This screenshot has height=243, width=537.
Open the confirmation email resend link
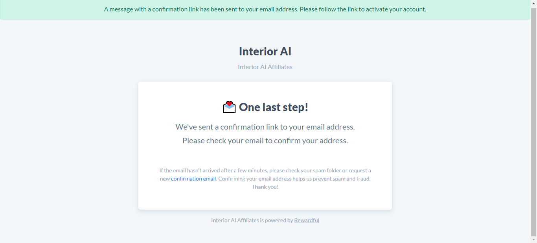[193, 179]
